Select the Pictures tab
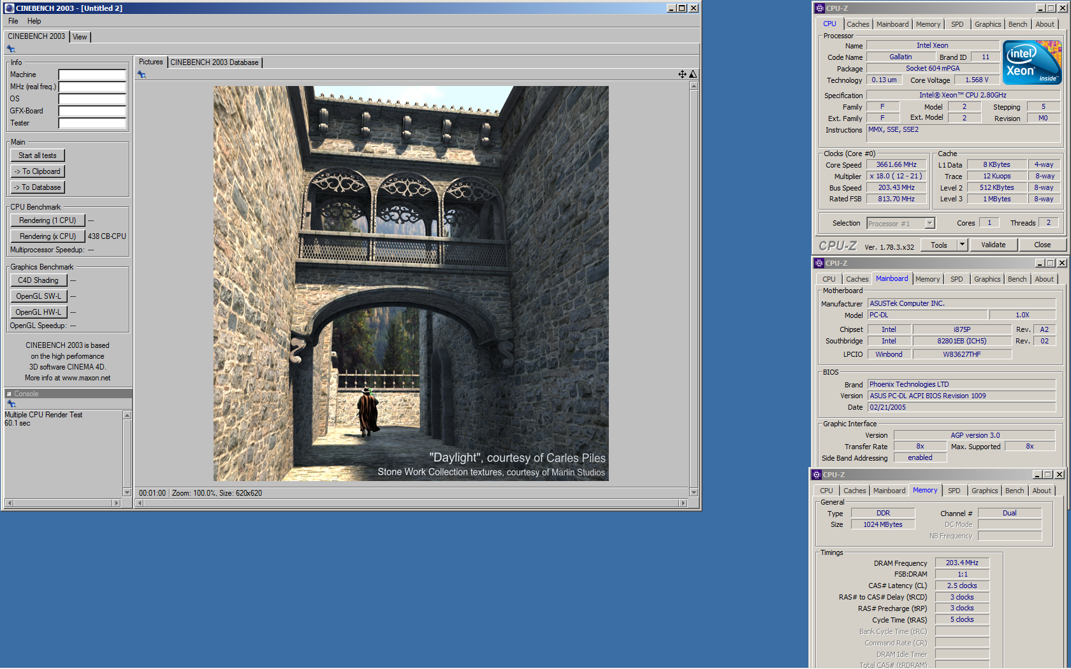 151,62
